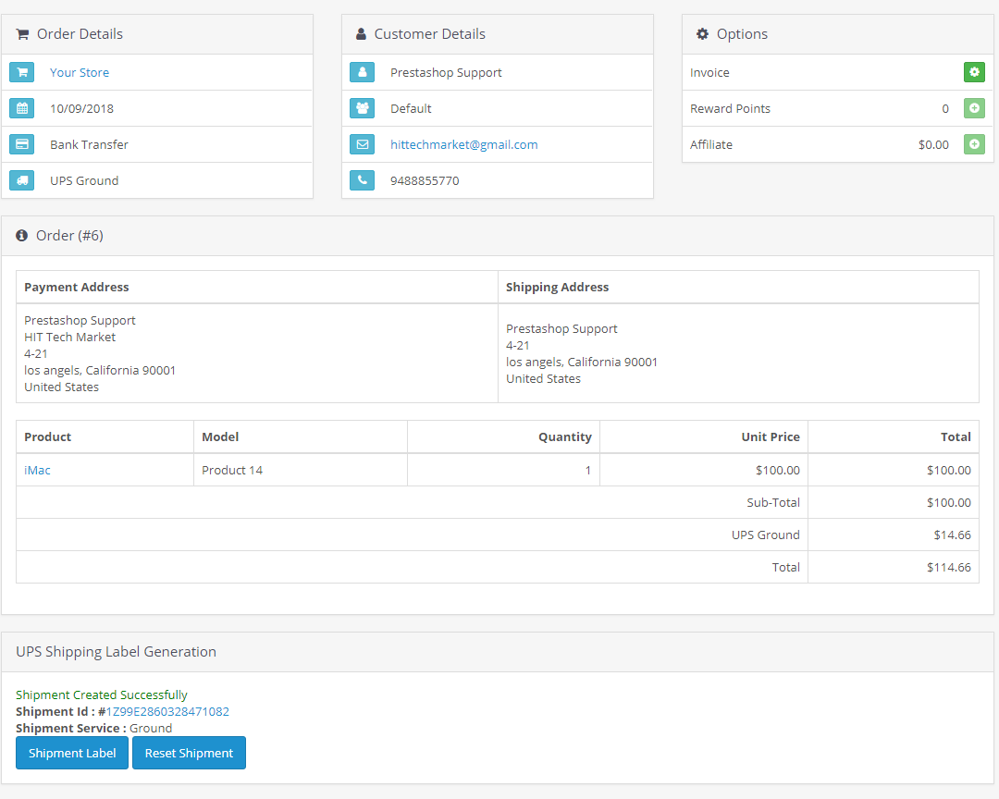Generate invoice with the green gear button
The height and width of the screenshot is (799, 999).
point(974,72)
